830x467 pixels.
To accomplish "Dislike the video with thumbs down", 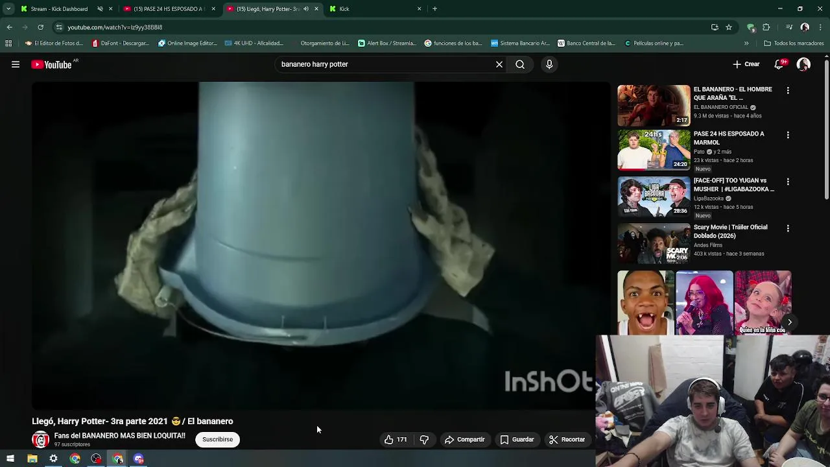I will (424, 439).
